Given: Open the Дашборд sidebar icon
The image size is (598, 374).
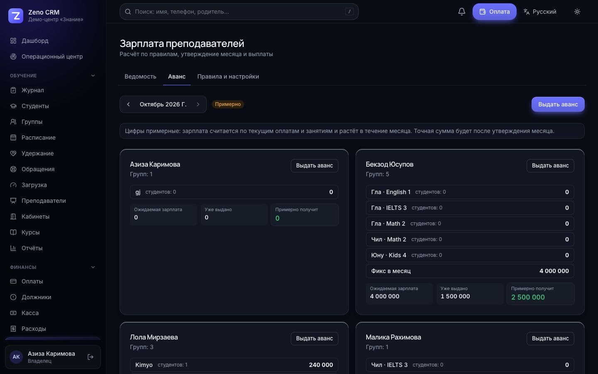Looking at the screenshot, I should tap(13, 41).
